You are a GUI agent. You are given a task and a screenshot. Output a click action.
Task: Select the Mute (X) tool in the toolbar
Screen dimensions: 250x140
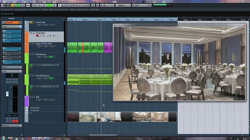(x=77, y=5)
